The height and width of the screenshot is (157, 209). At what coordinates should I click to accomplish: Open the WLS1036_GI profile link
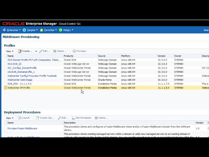pyautogui.click(x=14, y=64)
